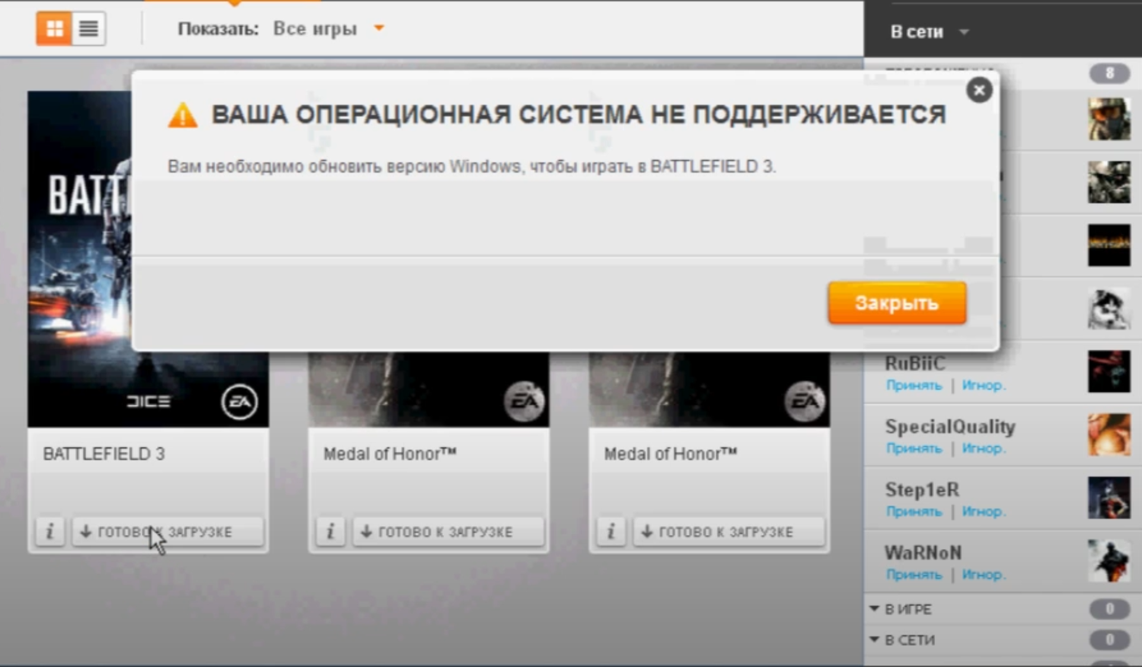Open info icon for Battlefield 3
Screen dimensions: 1142x667
(50, 531)
